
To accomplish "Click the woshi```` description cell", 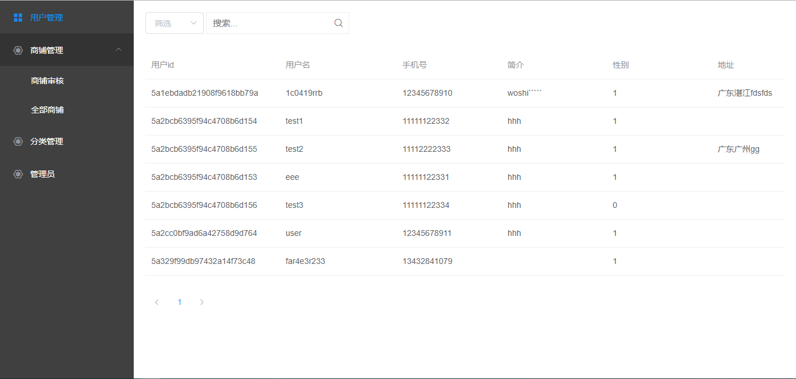I will click(525, 93).
